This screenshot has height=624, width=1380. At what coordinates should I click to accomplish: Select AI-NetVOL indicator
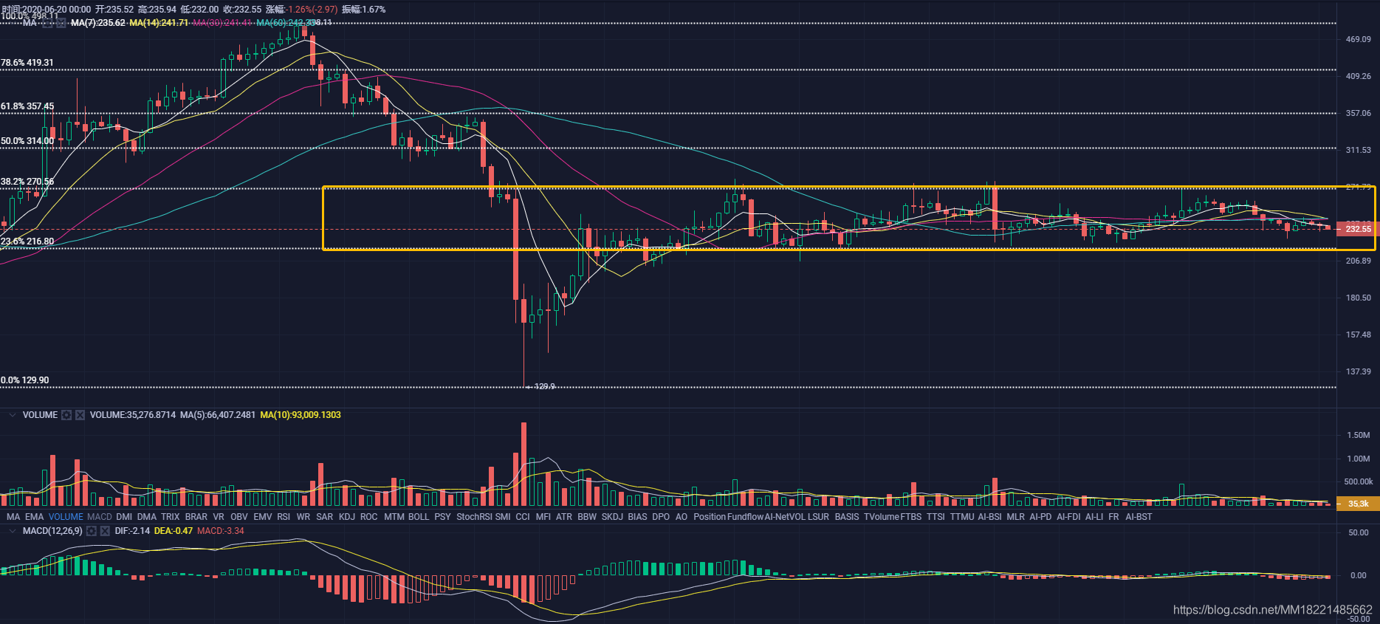(785, 517)
